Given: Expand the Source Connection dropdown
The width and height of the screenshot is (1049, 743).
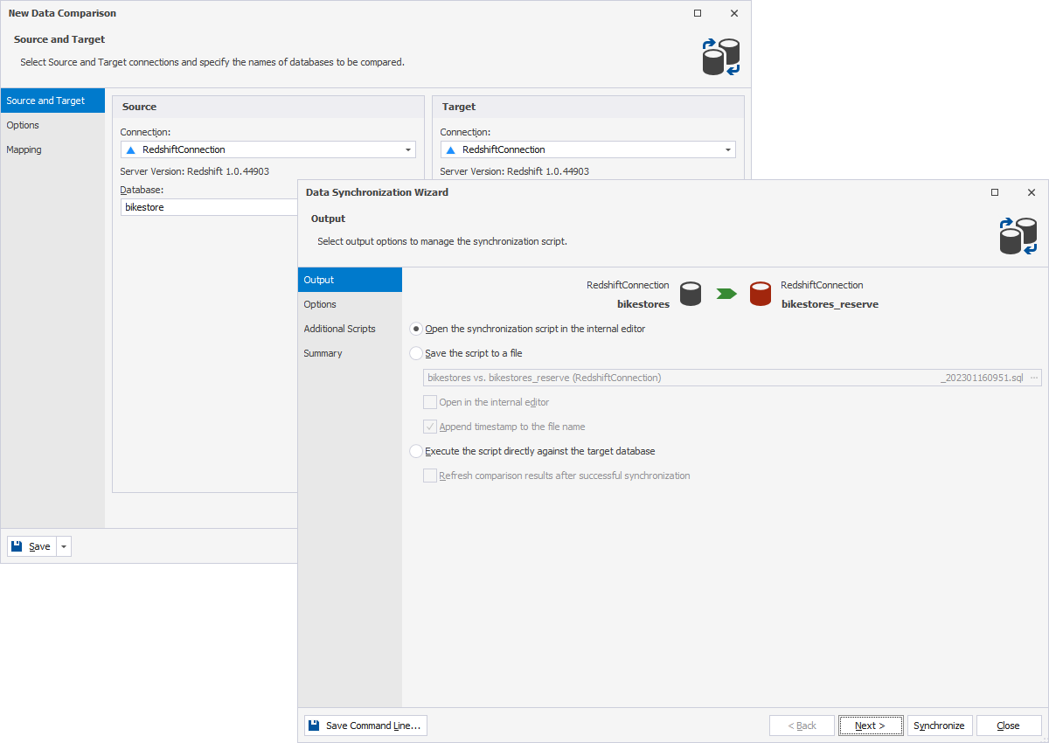Looking at the screenshot, I should [x=408, y=149].
